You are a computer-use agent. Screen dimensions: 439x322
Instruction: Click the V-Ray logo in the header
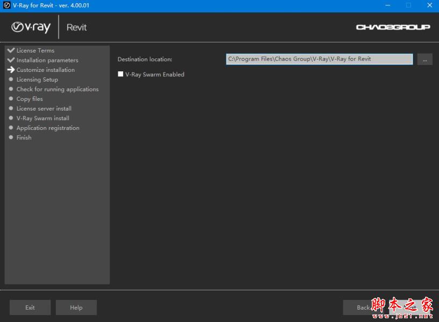click(31, 27)
